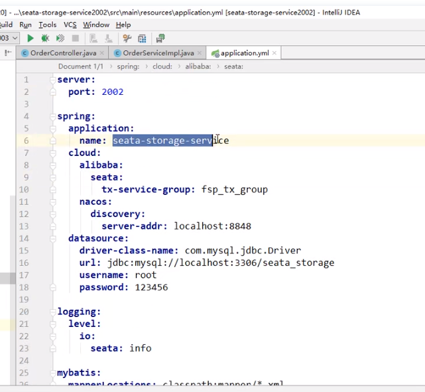425x392 pixels.
Task: Collapse the 'logging:' block at line 20
Action: click(x=53, y=312)
